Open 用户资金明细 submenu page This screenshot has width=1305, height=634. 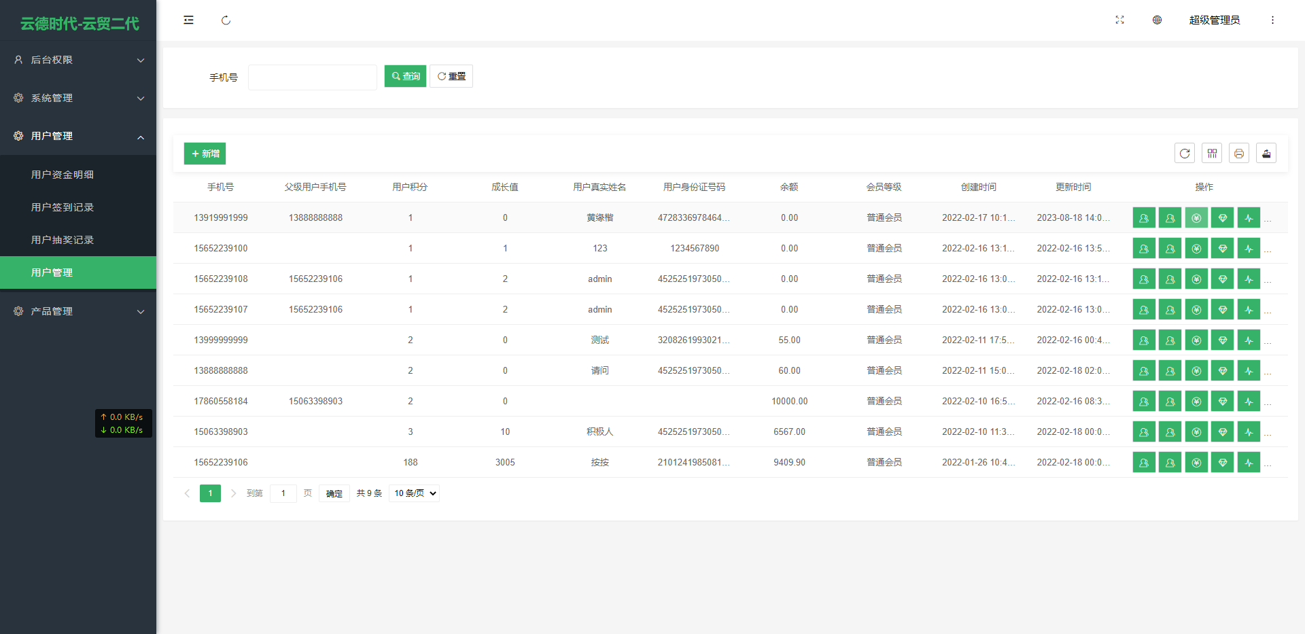pyautogui.click(x=78, y=175)
